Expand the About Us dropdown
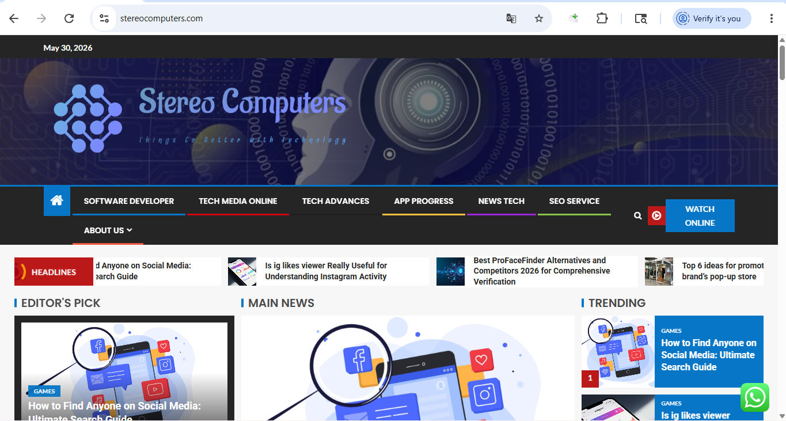This screenshot has height=421, width=786. point(108,230)
